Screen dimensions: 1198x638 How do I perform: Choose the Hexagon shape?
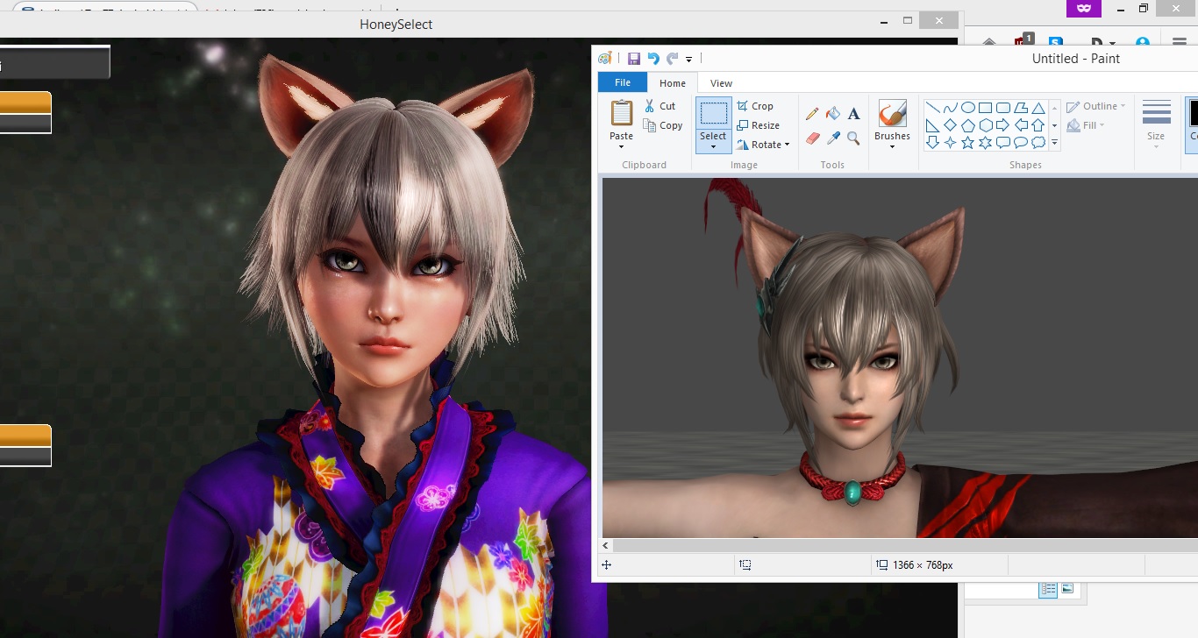click(986, 125)
